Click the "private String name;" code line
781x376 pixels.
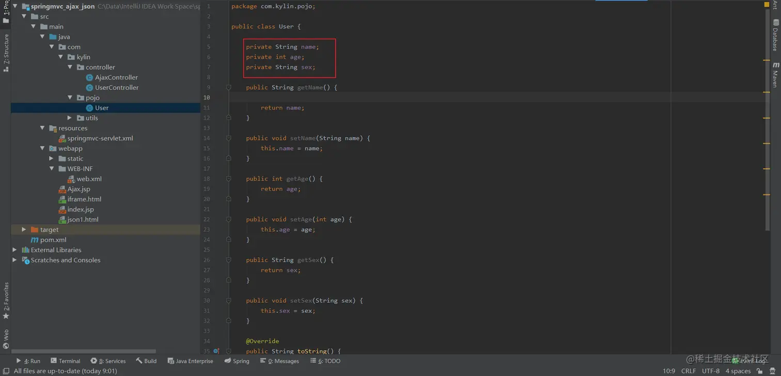pyautogui.click(x=283, y=47)
